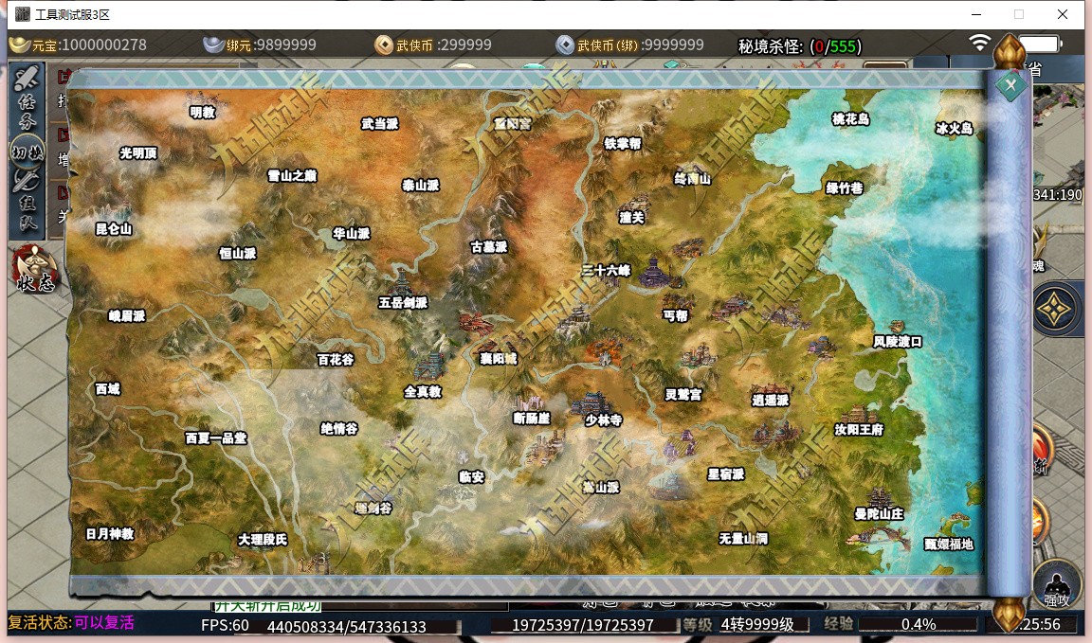Travel to 泰山派 location

(421, 186)
